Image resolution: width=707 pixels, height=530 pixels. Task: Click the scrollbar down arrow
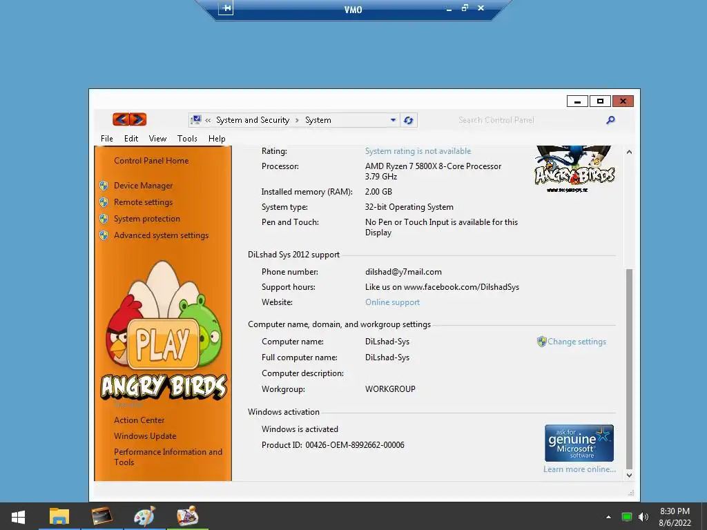(629, 475)
